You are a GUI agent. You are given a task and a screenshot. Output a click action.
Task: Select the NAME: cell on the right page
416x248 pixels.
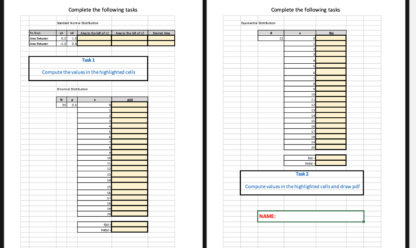311,216
